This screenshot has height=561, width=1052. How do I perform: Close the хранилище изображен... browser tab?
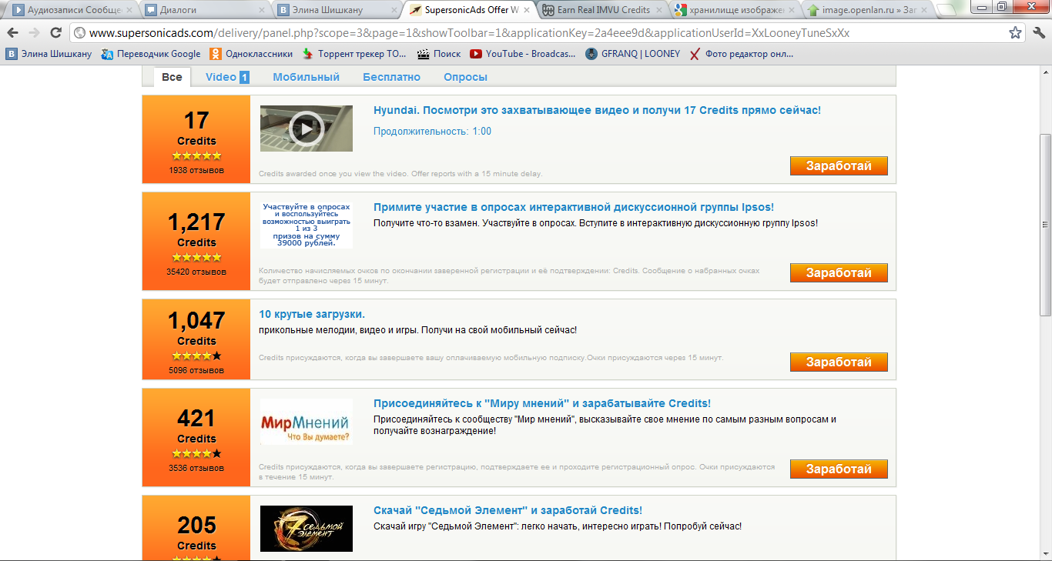pyautogui.click(x=791, y=10)
